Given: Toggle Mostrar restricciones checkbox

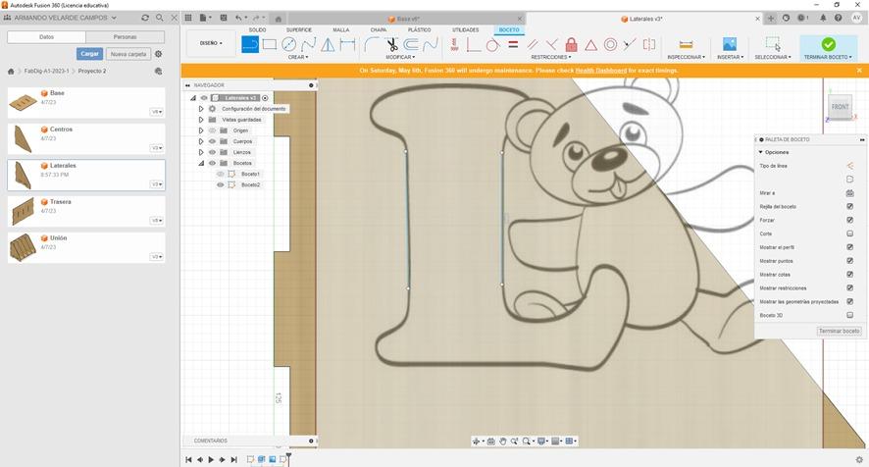Looking at the screenshot, I should (849, 287).
